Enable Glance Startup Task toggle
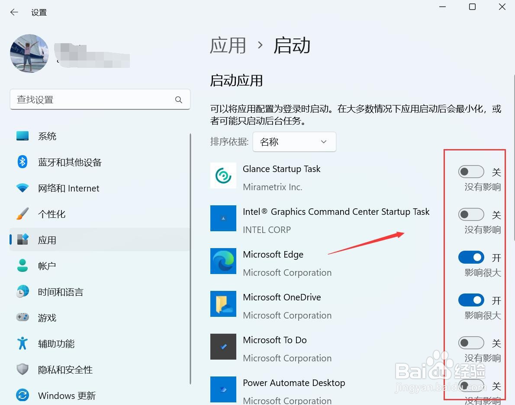Image resolution: width=515 pixels, height=405 pixels. 471,172
